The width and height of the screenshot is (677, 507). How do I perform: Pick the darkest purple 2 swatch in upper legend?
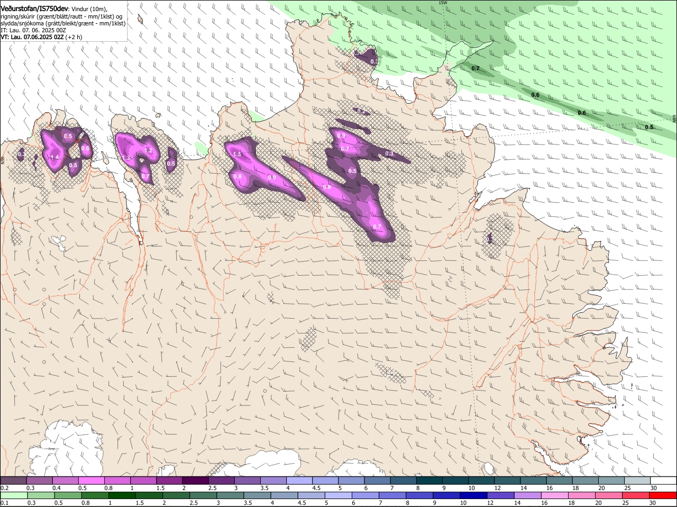[195, 480]
